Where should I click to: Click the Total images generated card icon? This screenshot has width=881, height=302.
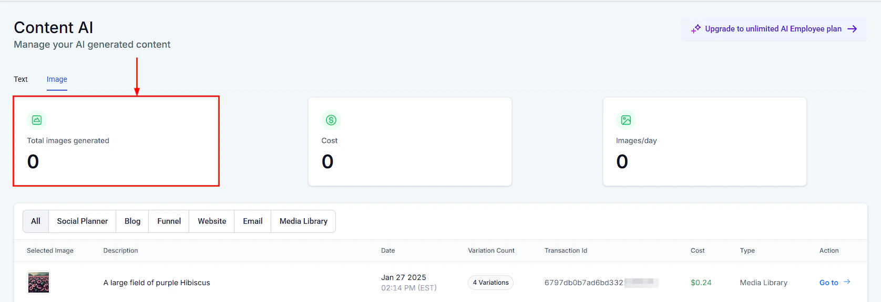(37, 120)
